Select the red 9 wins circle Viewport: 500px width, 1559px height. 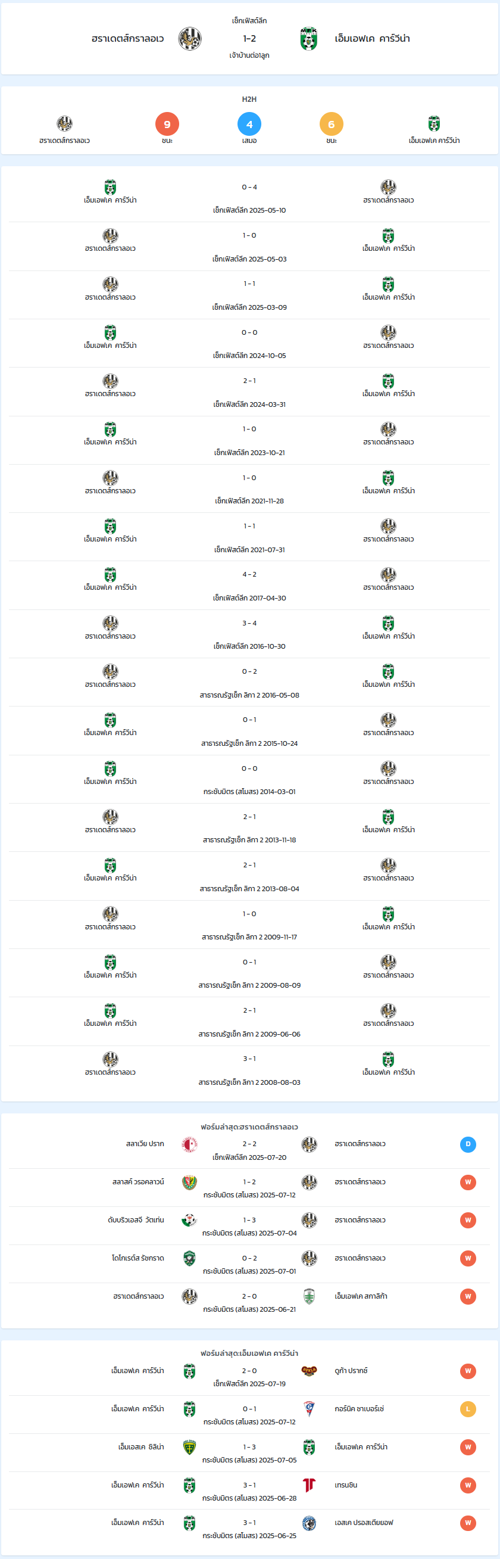coord(167,124)
